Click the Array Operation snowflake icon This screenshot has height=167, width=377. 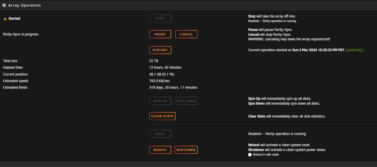pos(4,5)
